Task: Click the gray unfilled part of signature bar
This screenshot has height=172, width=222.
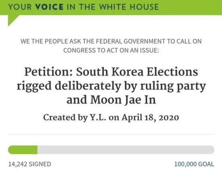Action: coord(126,150)
